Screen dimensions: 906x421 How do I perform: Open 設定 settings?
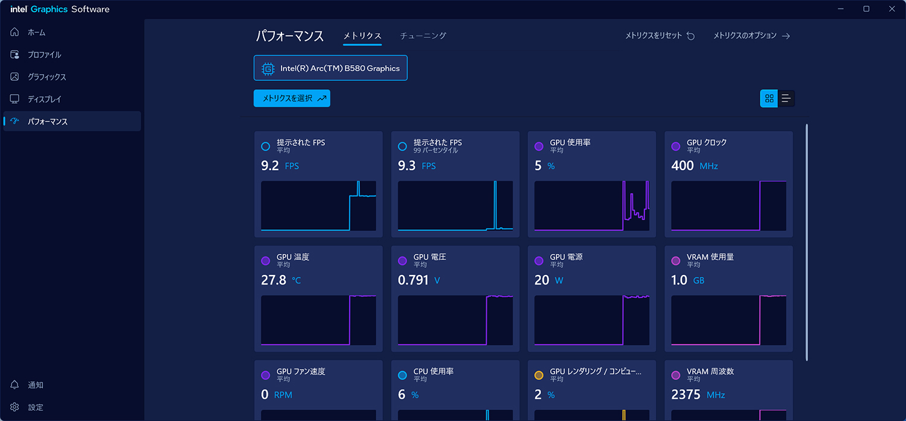pos(72,407)
